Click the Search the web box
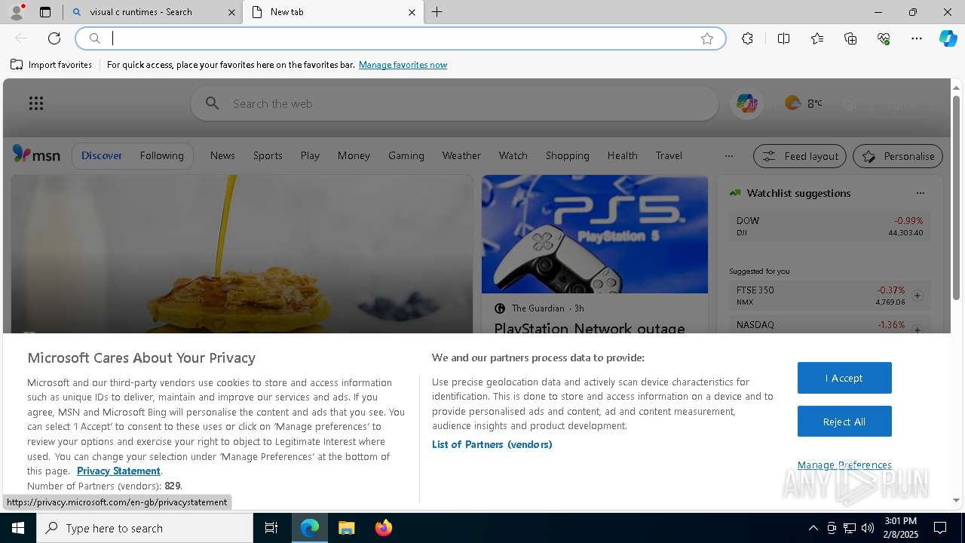 click(x=455, y=103)
